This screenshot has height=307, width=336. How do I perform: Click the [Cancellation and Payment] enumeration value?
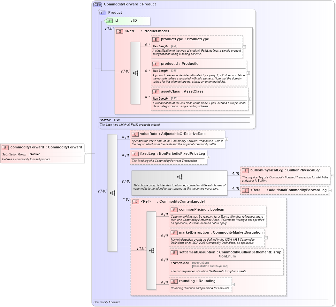pos(210,266)
